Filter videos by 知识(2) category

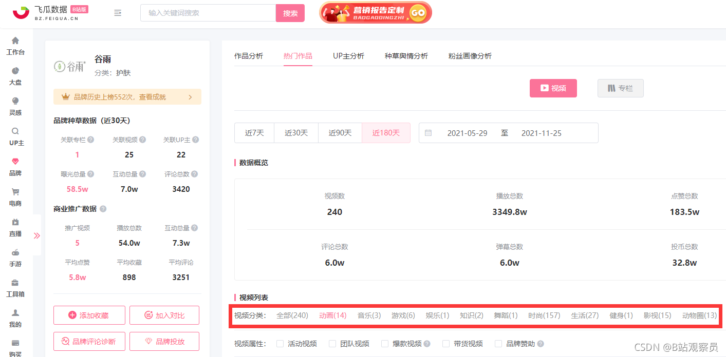(x=472, y=315)
